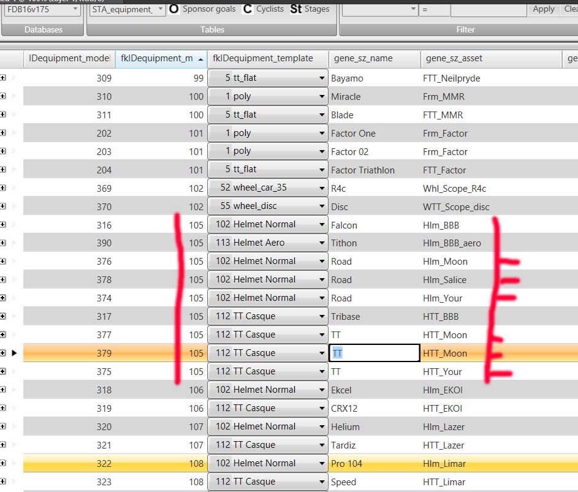This screenshot has height=492, width=578.
Task: Open template dropdown for Tithon Helmet Aero
Action: [x=322, y=243]
